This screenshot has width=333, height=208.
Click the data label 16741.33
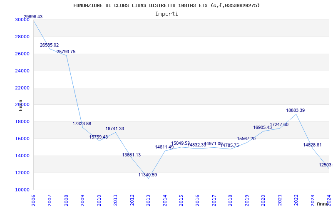pos(115,129)
